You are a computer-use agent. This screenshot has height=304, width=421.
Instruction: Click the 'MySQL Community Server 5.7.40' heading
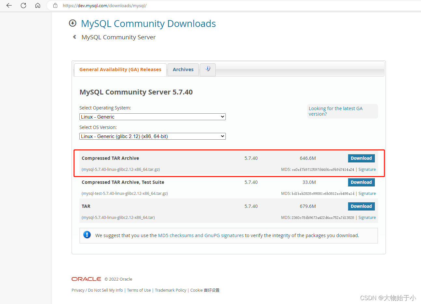pyautogui.click(x=136, y=92)
